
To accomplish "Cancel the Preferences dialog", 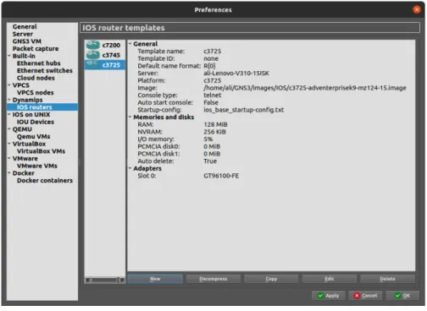I will coord(365,296).
